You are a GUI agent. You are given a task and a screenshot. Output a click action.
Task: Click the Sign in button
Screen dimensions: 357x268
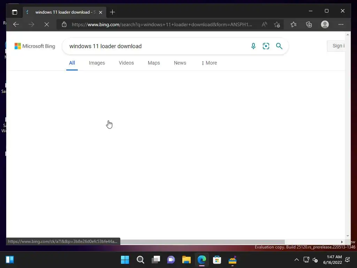pyautogui.click(x=336, y=46)
